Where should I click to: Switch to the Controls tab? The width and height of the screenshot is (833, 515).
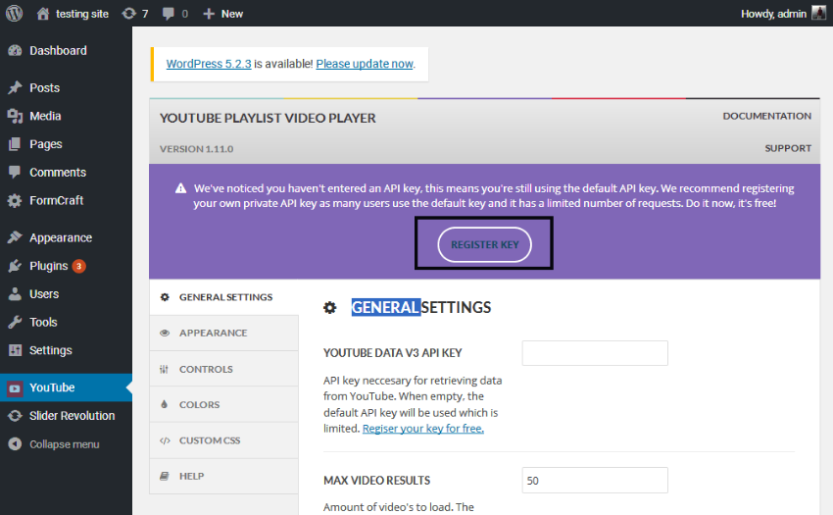(x=223, y=369)
